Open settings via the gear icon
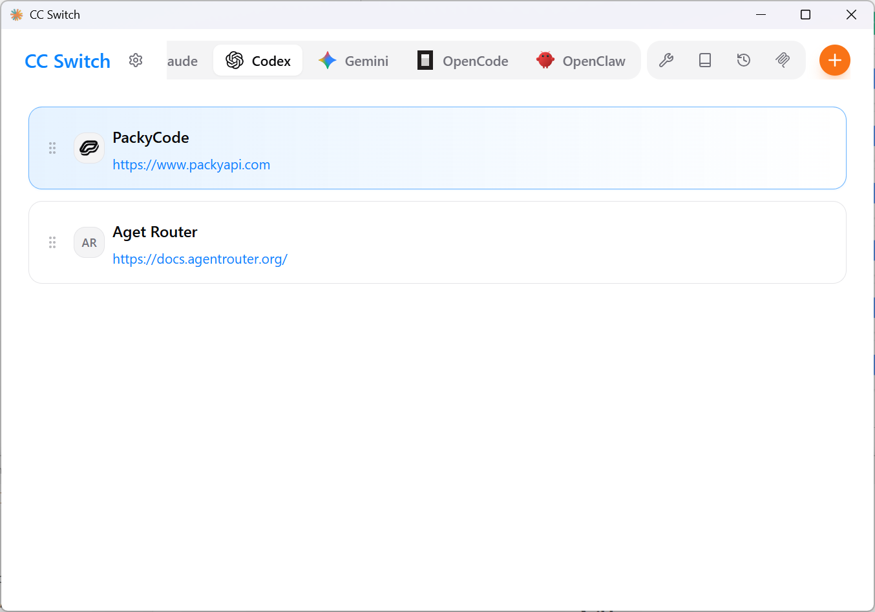875x612 pixels. pos(136,60)
